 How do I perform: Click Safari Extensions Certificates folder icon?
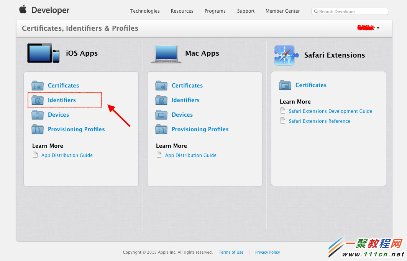(x=285, y=85)
